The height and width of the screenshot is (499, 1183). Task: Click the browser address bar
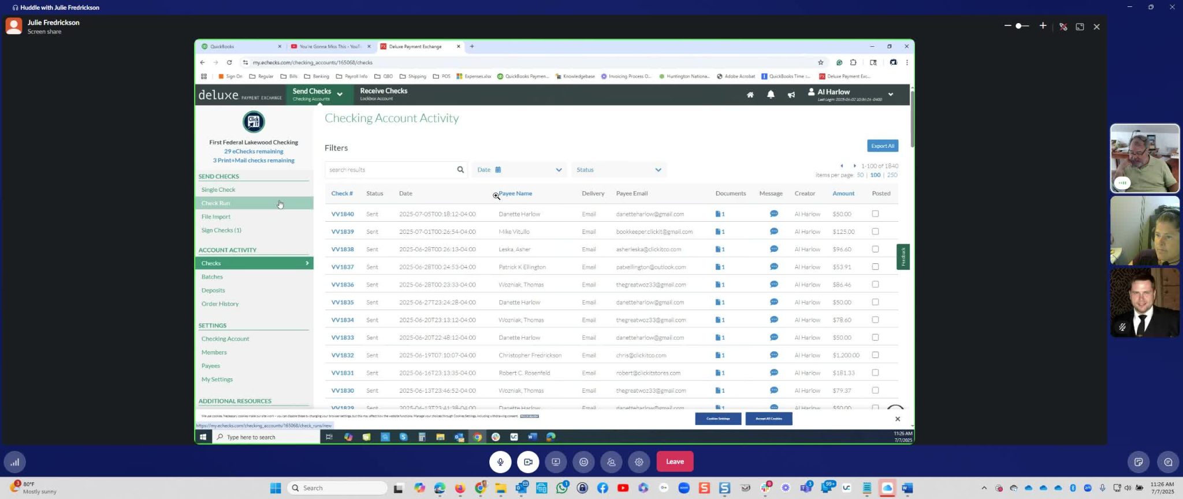click(531, 62)
